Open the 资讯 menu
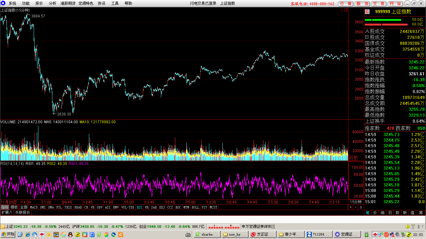 101,3
